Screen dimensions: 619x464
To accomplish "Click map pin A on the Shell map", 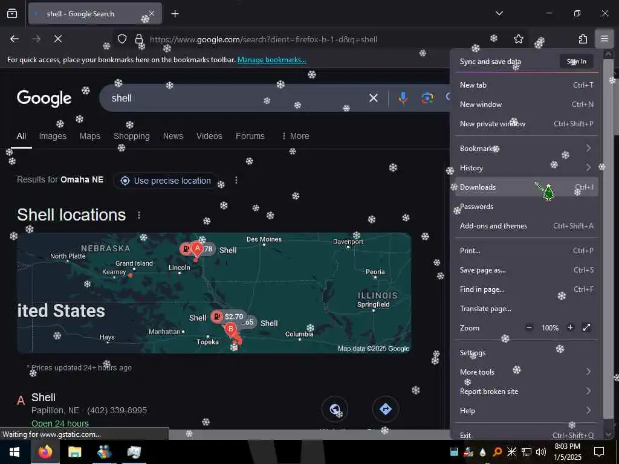I will pos(197,250).
